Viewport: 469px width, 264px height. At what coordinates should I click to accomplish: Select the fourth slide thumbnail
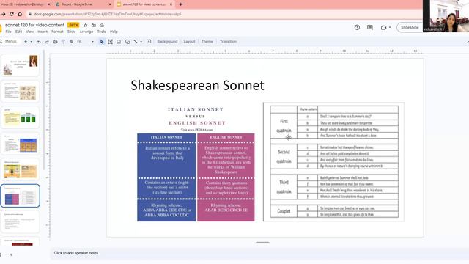click(x=21, y=144)
